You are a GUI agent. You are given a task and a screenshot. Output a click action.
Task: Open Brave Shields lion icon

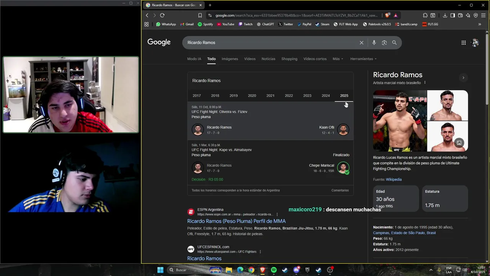pyautogui.click(x=387, y=15)
